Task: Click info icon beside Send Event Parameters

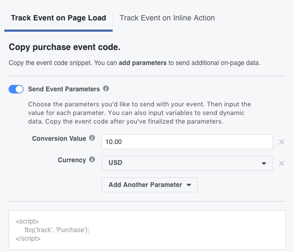Action: [106, 89]
